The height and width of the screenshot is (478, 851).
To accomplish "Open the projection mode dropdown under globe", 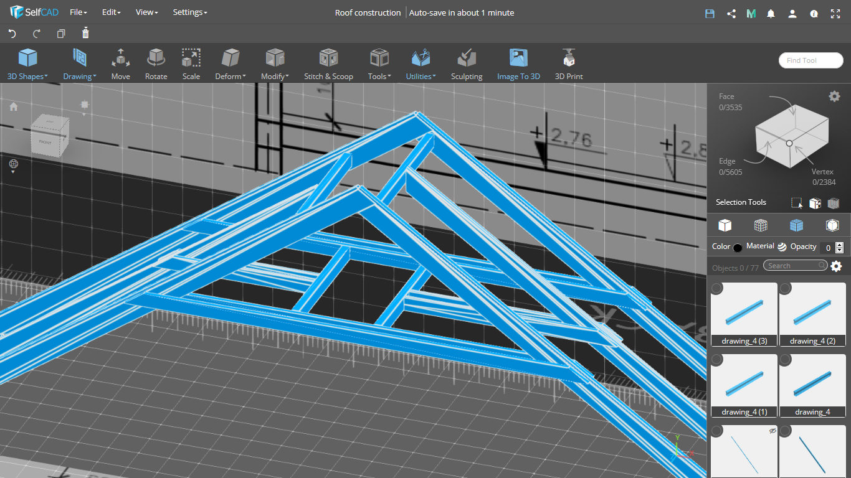I will 13,172.
